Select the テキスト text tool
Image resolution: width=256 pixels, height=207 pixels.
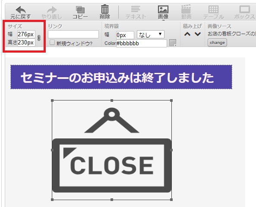tap(136, 12)
